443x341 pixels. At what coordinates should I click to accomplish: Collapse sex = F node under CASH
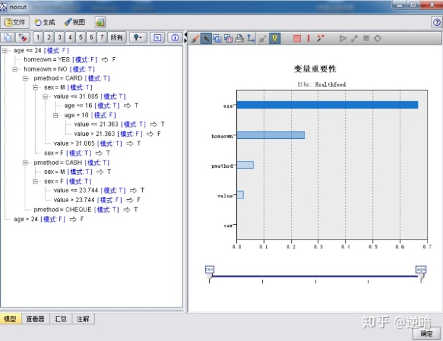pos(35,181)
